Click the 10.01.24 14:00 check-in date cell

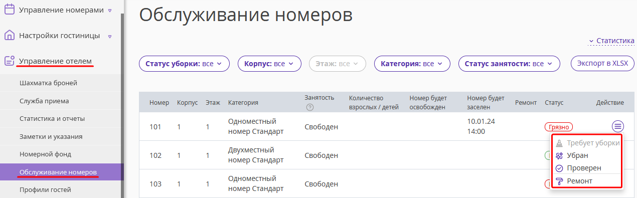tap(481, 126)
